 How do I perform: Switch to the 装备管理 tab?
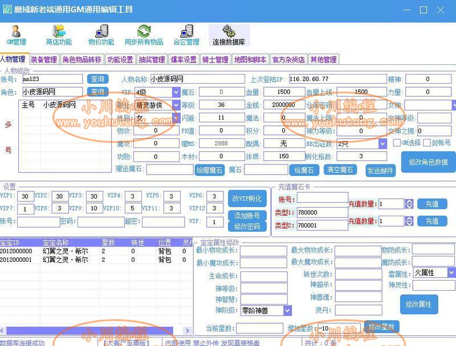pos(44,60)
